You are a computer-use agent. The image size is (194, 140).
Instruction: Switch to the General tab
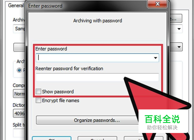(x=16, y=5)
